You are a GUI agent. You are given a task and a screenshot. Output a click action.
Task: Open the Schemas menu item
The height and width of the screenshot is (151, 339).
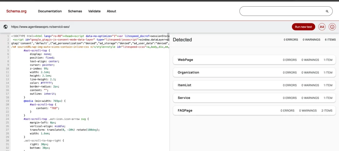point(75,11)
